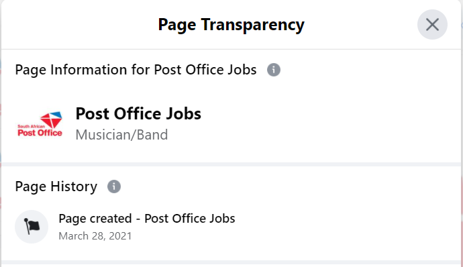
Task: Click the red-blue diamond emblem in logo
Action: point(52,119)
